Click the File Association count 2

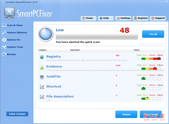click(x=116, y=95)
